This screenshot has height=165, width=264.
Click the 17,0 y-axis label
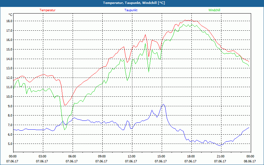tap(9, 30)
